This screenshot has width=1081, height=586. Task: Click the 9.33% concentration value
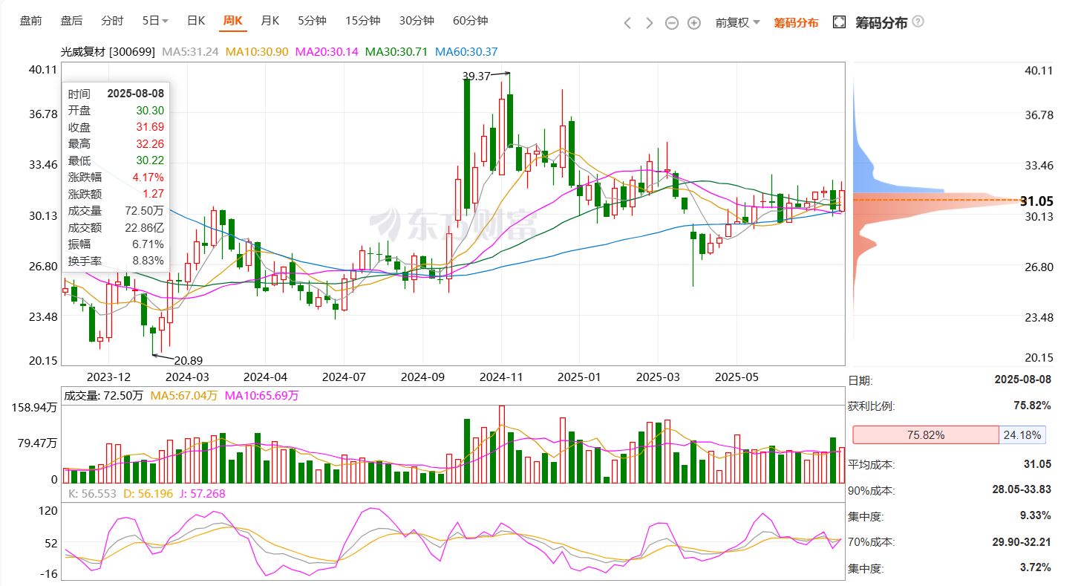click(1035, 516)
